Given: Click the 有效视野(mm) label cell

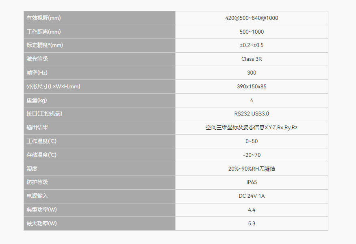Looking at the screenshot, I should click(x=100, y=18).
